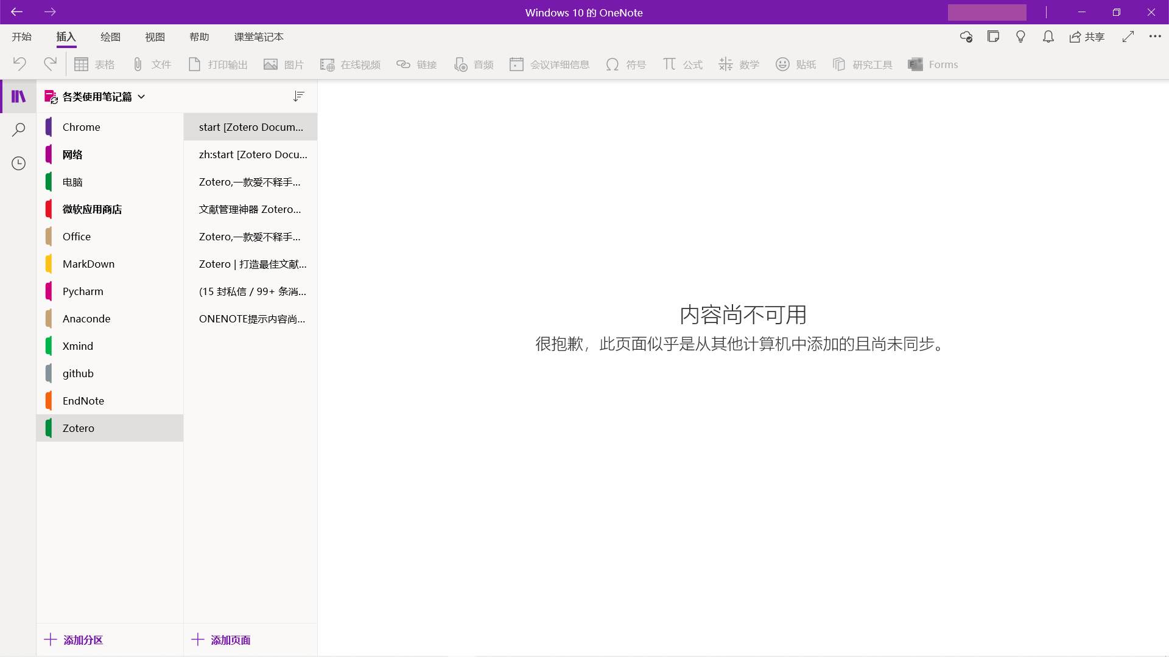1169x657 pixels.
Task: Insert an equation via the 公式 icon
Action: click(682, 64)
